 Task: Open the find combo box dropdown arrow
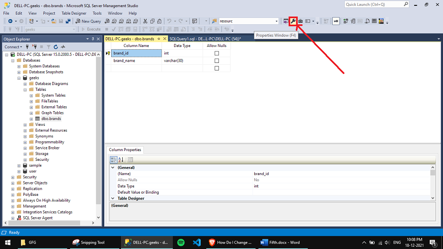tap(276, 21)
